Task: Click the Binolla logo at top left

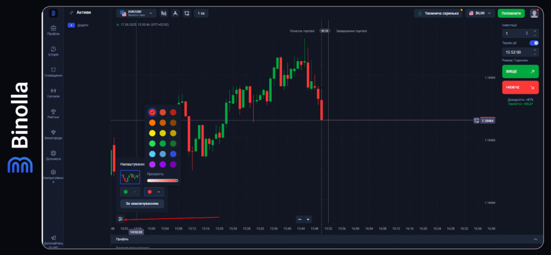Action: coord(53,13)
